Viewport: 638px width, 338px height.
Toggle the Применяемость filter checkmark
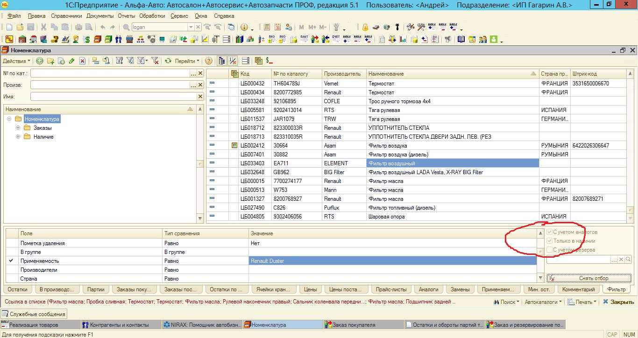pos(11,261)
